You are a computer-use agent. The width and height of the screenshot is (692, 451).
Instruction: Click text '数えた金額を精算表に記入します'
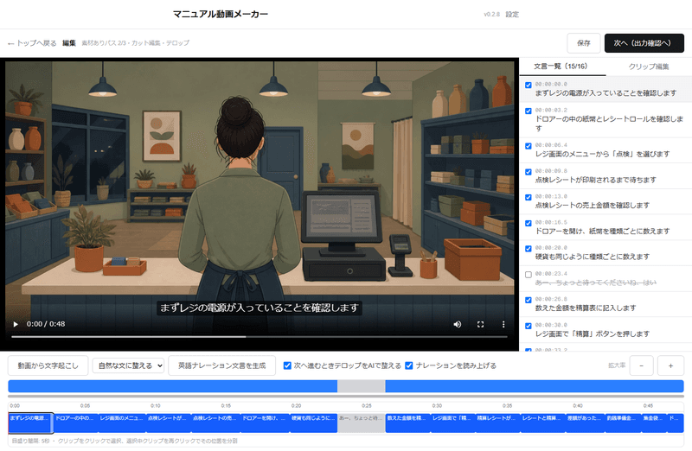click(586, 308)
